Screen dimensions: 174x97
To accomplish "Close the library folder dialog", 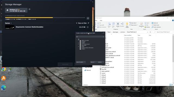I will [x=104, y=33].
